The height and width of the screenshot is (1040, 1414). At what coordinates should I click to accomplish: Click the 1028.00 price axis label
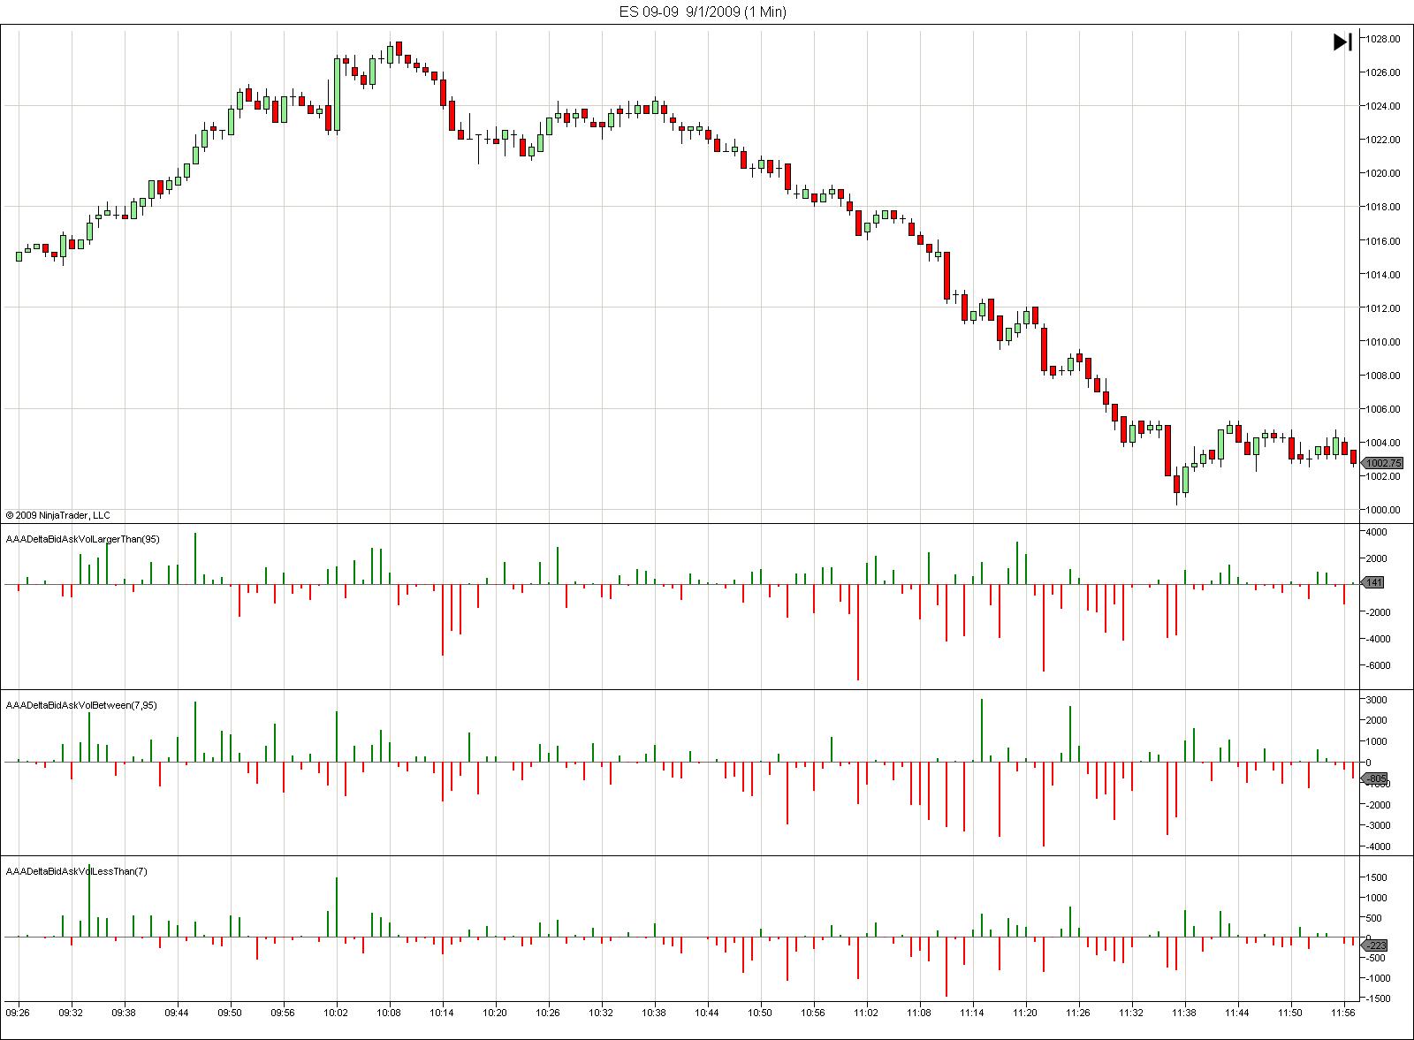pyautogui.click(x=1383, y=39)
